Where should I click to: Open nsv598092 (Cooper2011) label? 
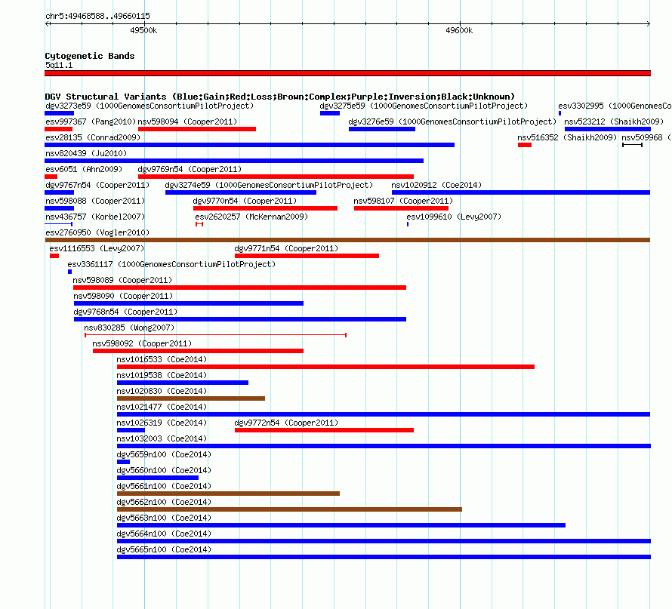point(142,343)
